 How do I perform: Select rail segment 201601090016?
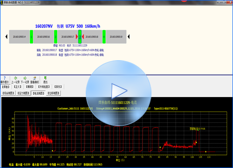(x=44, y=37)
